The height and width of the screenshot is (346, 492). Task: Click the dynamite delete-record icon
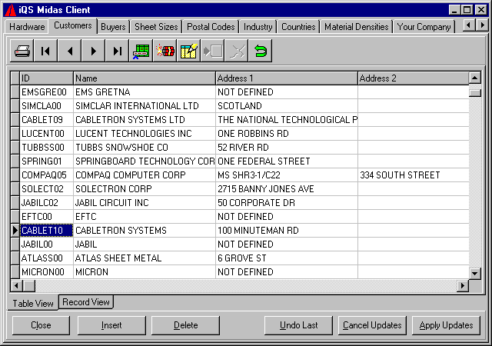(x=165, y=51)
